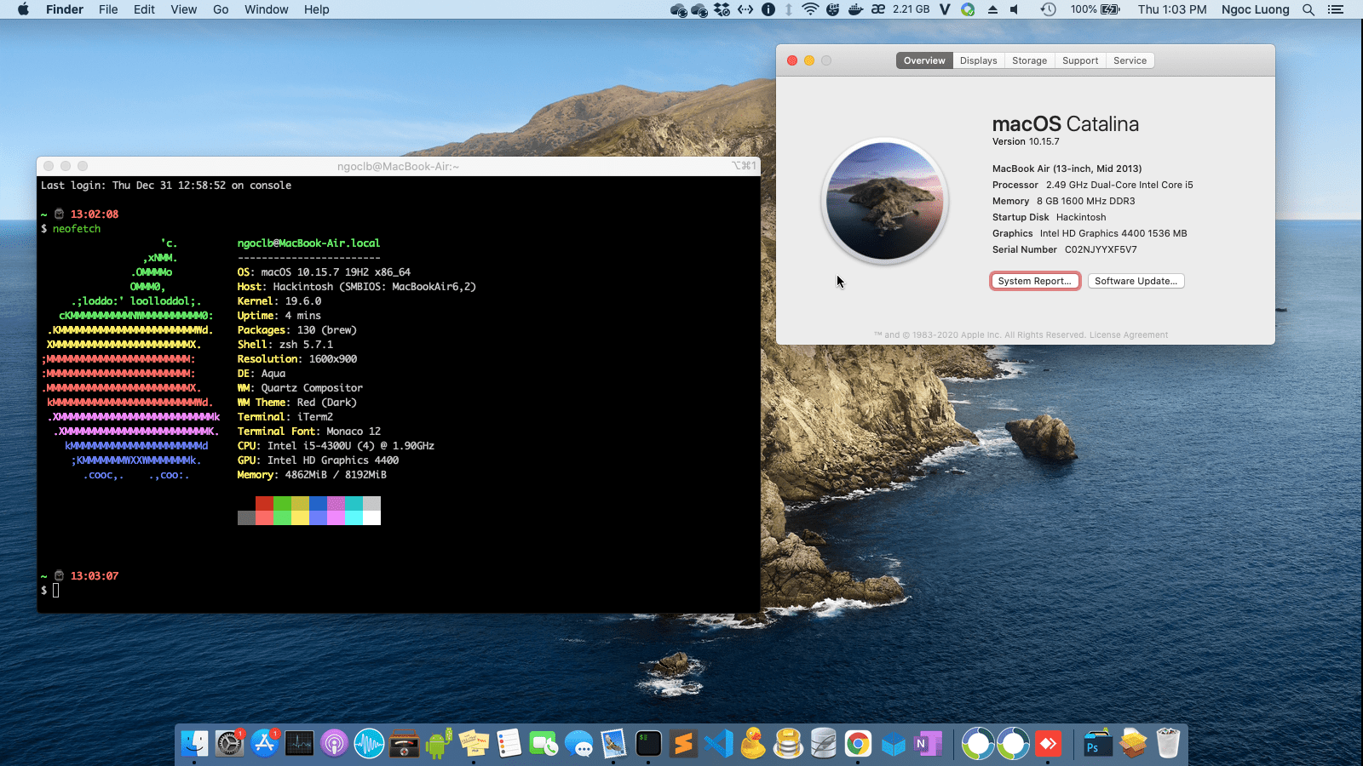Launch the Mail app from Dock
Viewport: 1363px width, 766px height.
[x=613, y=744]
